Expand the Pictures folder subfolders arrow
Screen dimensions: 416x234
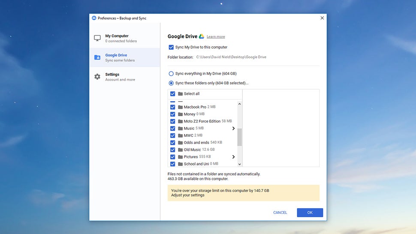(x=233, y=157)
